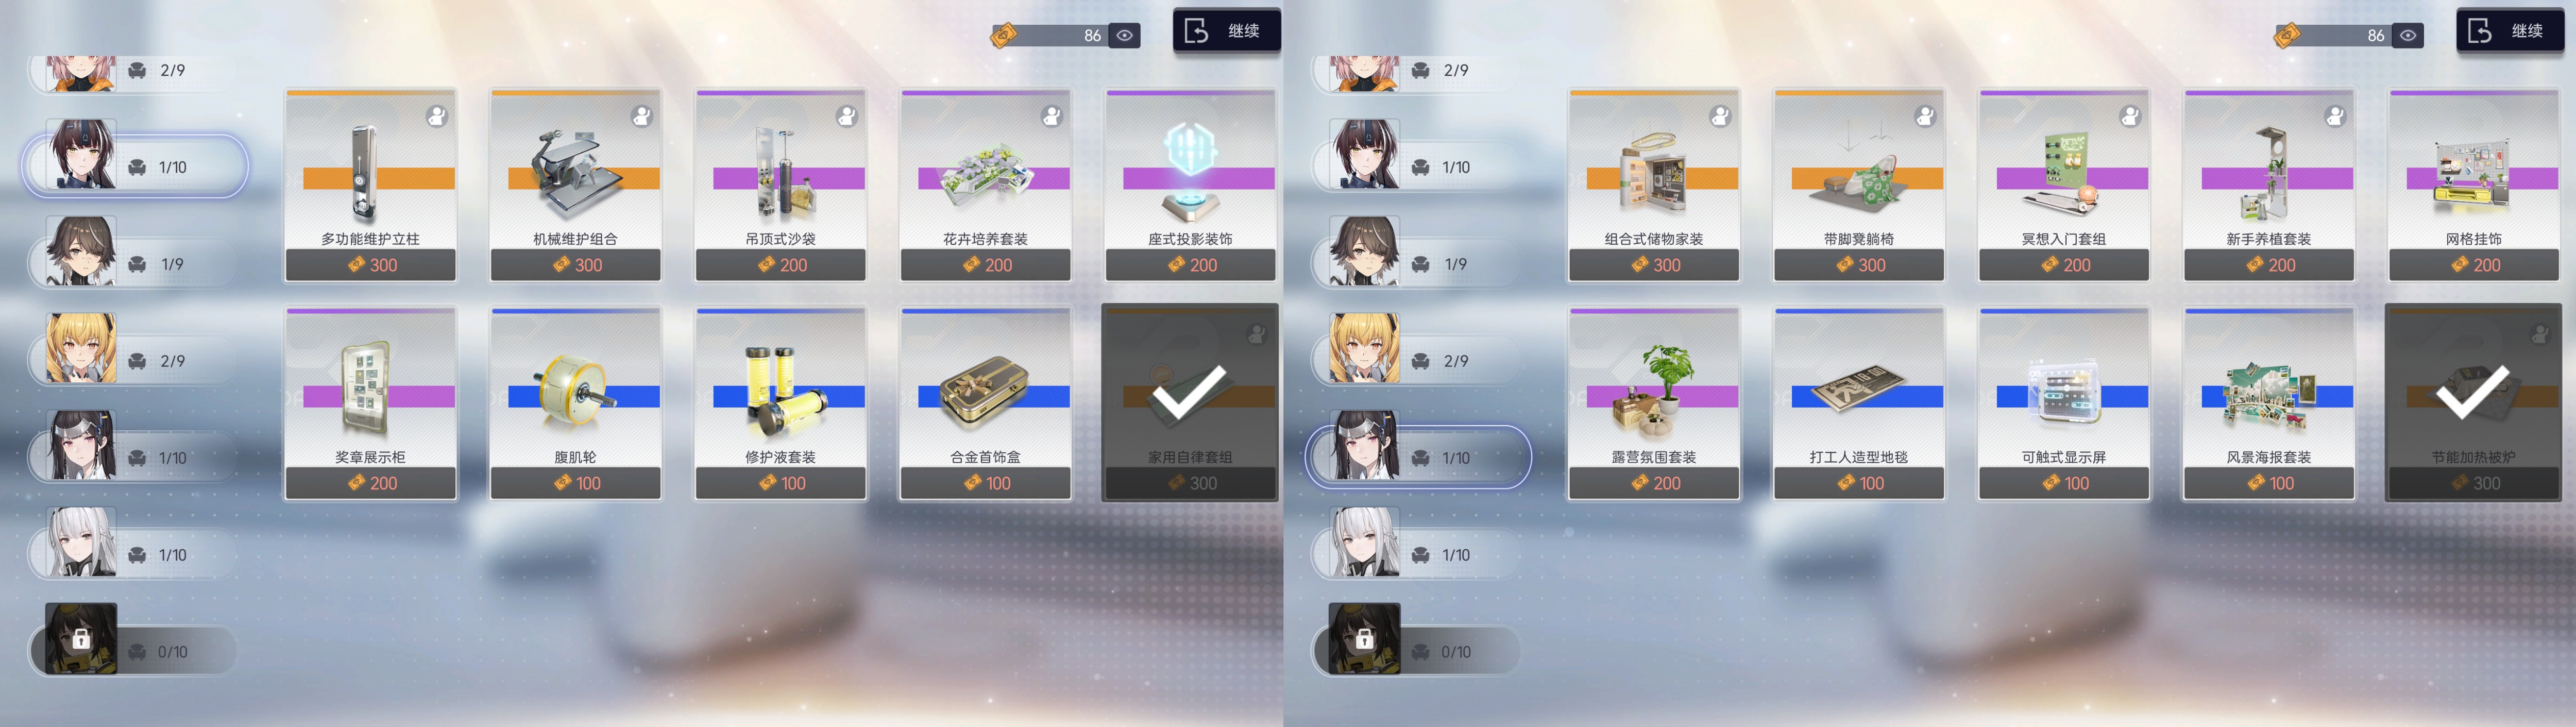Screen dimensions: 2576x727
Task: Select the 露营氛围套装 item card
Action: pos(1654,402)
